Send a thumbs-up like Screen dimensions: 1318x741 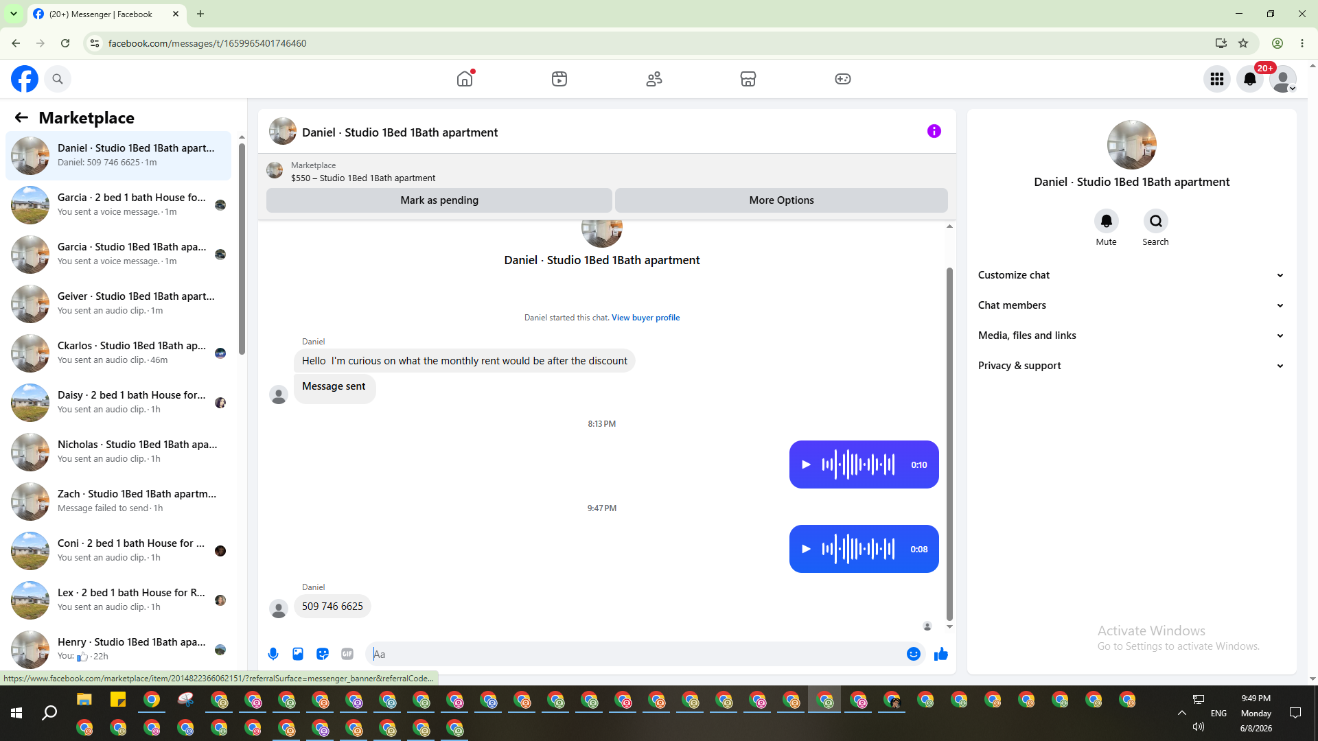pos(941,654)
